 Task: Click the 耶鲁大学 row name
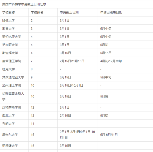coord(9,29)
